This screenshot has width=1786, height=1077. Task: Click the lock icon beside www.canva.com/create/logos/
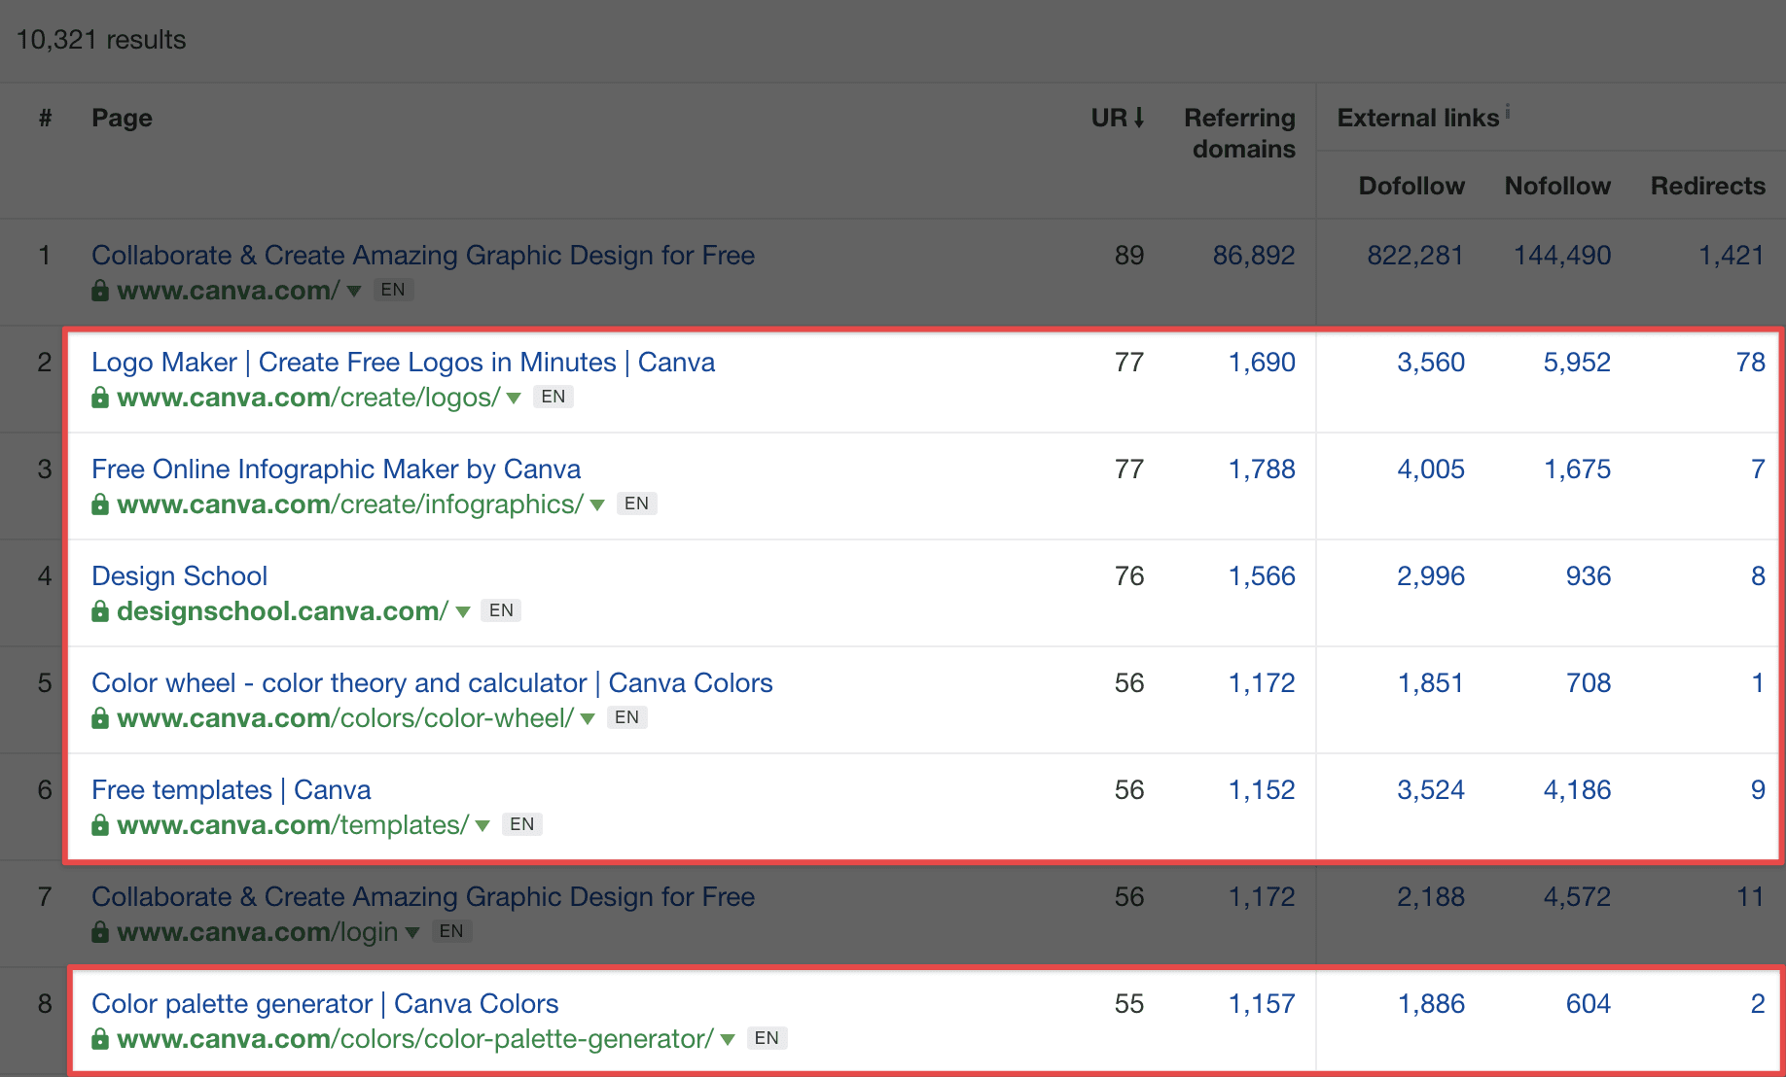tap(99, 398)
